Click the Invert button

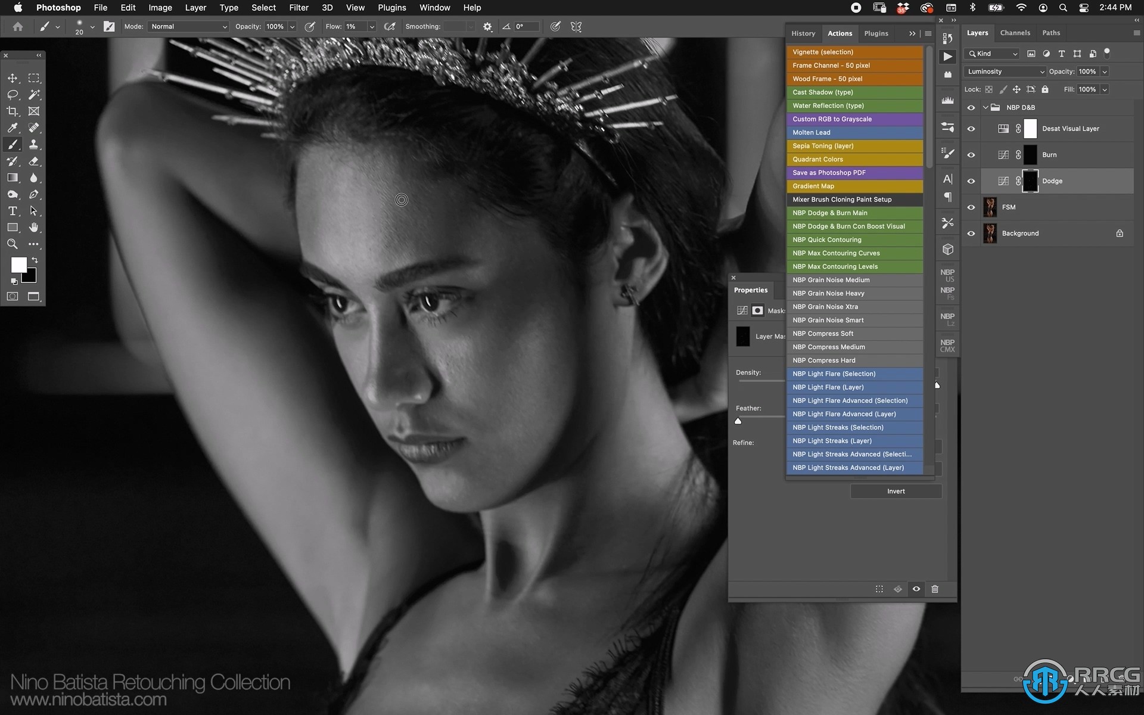[896, 492]
